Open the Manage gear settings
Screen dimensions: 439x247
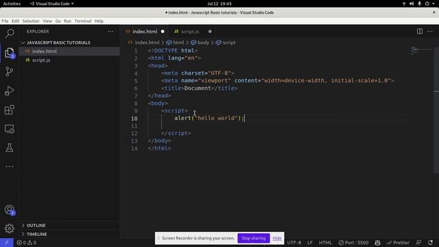pyautogui.click(x=10, y=228)
